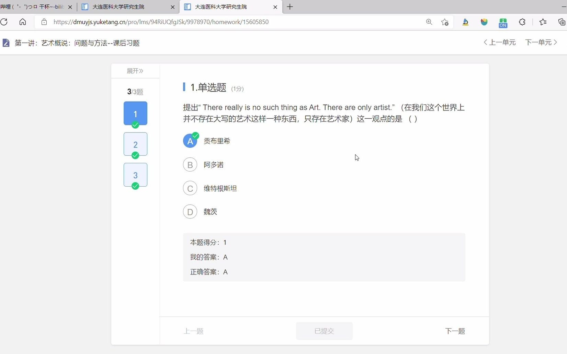This screenshot has width=567, height=354.
Task: Close the second 大连医科大学研究生院 tab
Action: pos(173,7)
